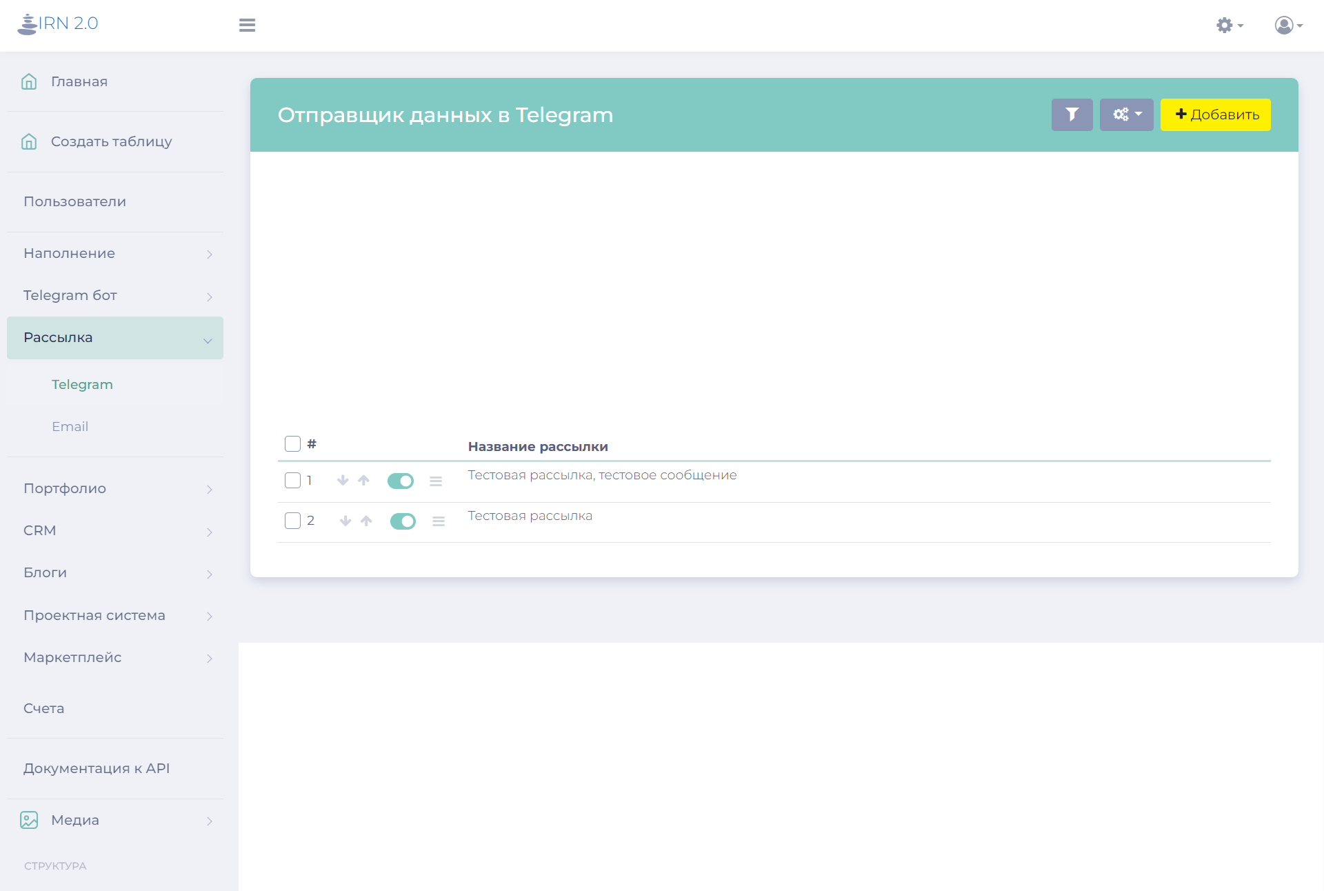Click the Добавить button
1324x891 pixels.
(1216, 114)
